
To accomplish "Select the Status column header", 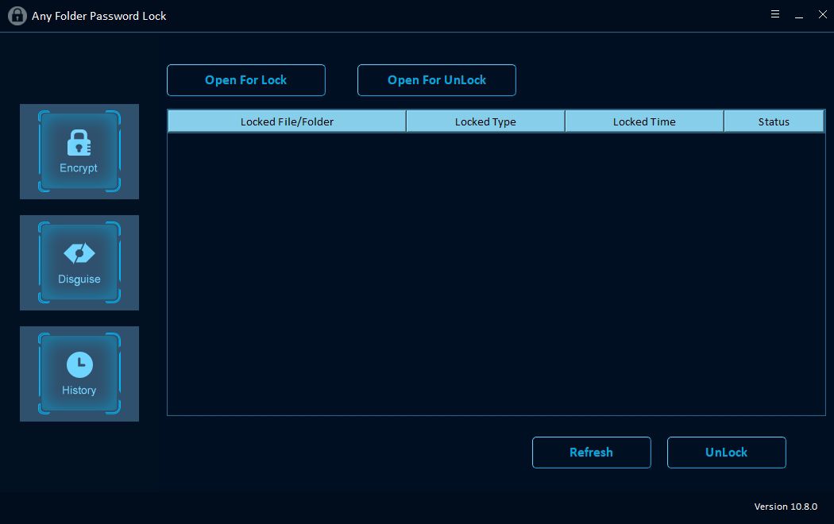I will tap(774, 121).
